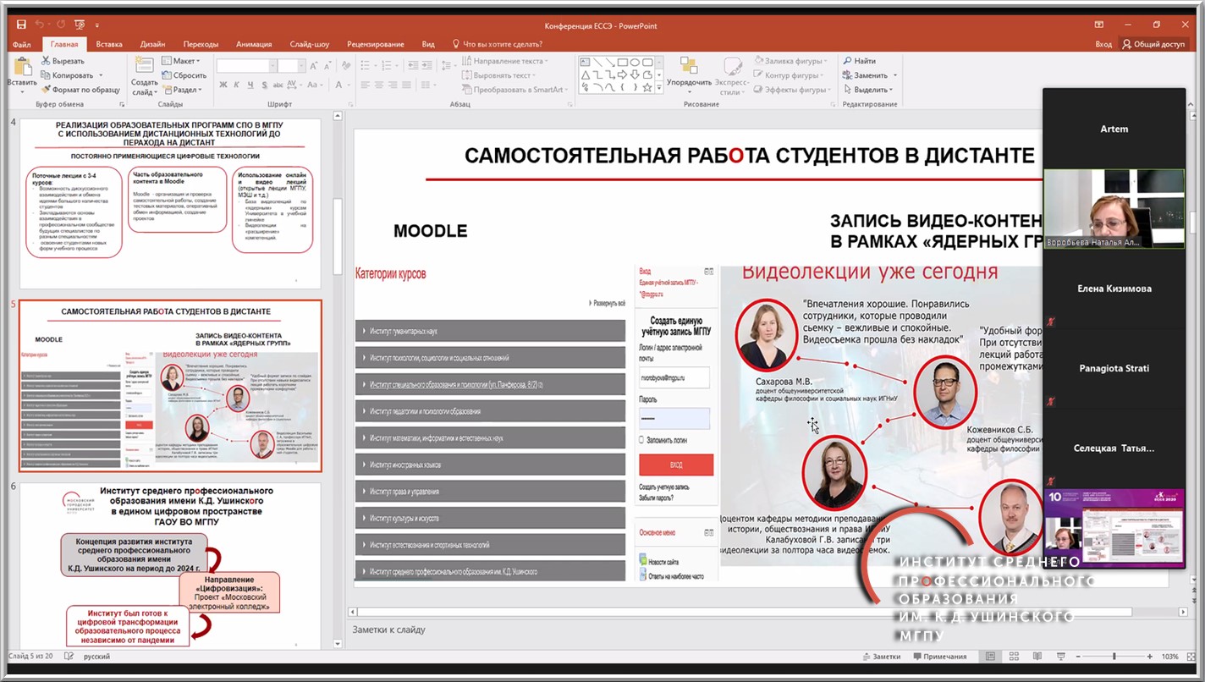Screen dimensions: 1205x682
Task: Switch to the Слайд-шоу tab
Action: [x=309, y=44]
